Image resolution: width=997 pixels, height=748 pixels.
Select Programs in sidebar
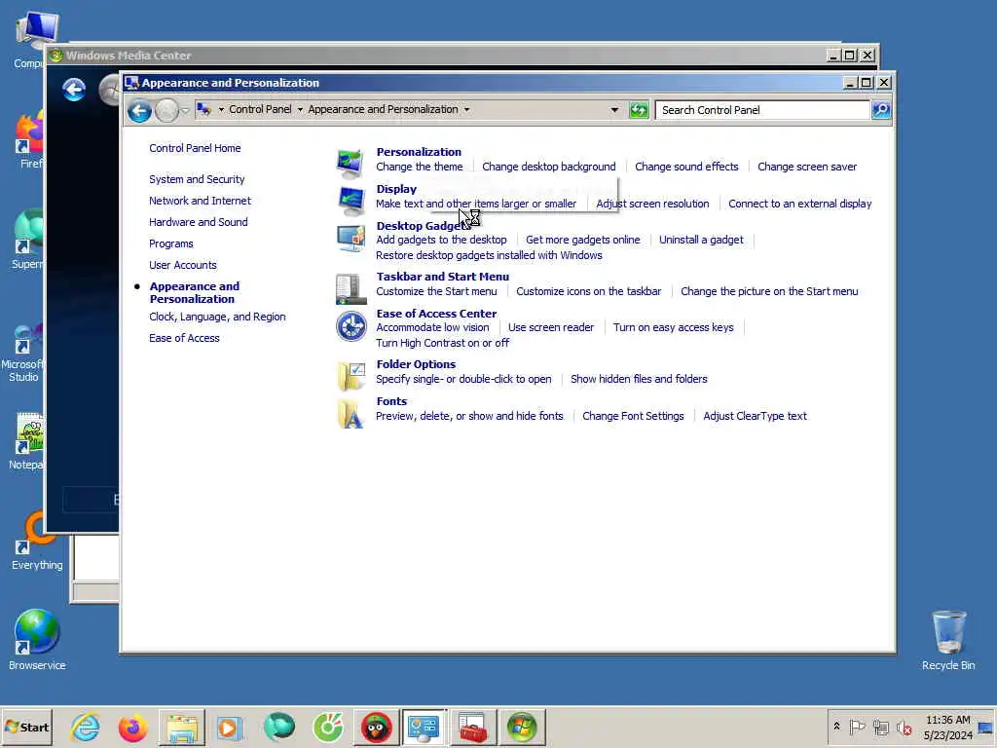(x=170, y=243)
